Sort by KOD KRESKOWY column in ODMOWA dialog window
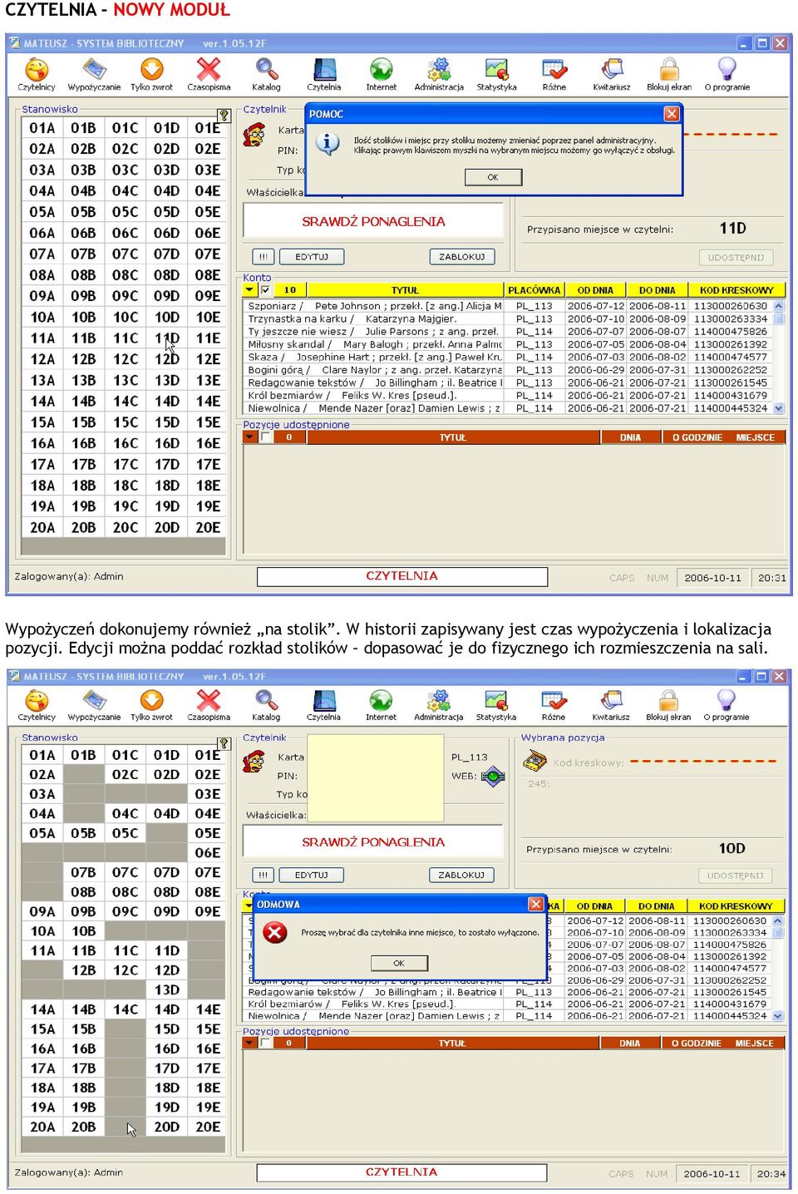Viewport: 798px width, 1194px height. [x=736, y=906]
